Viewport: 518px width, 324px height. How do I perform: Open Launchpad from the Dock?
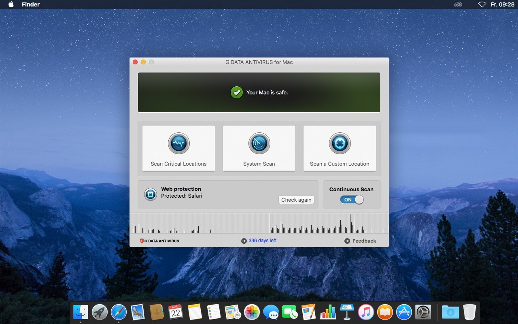100,312
